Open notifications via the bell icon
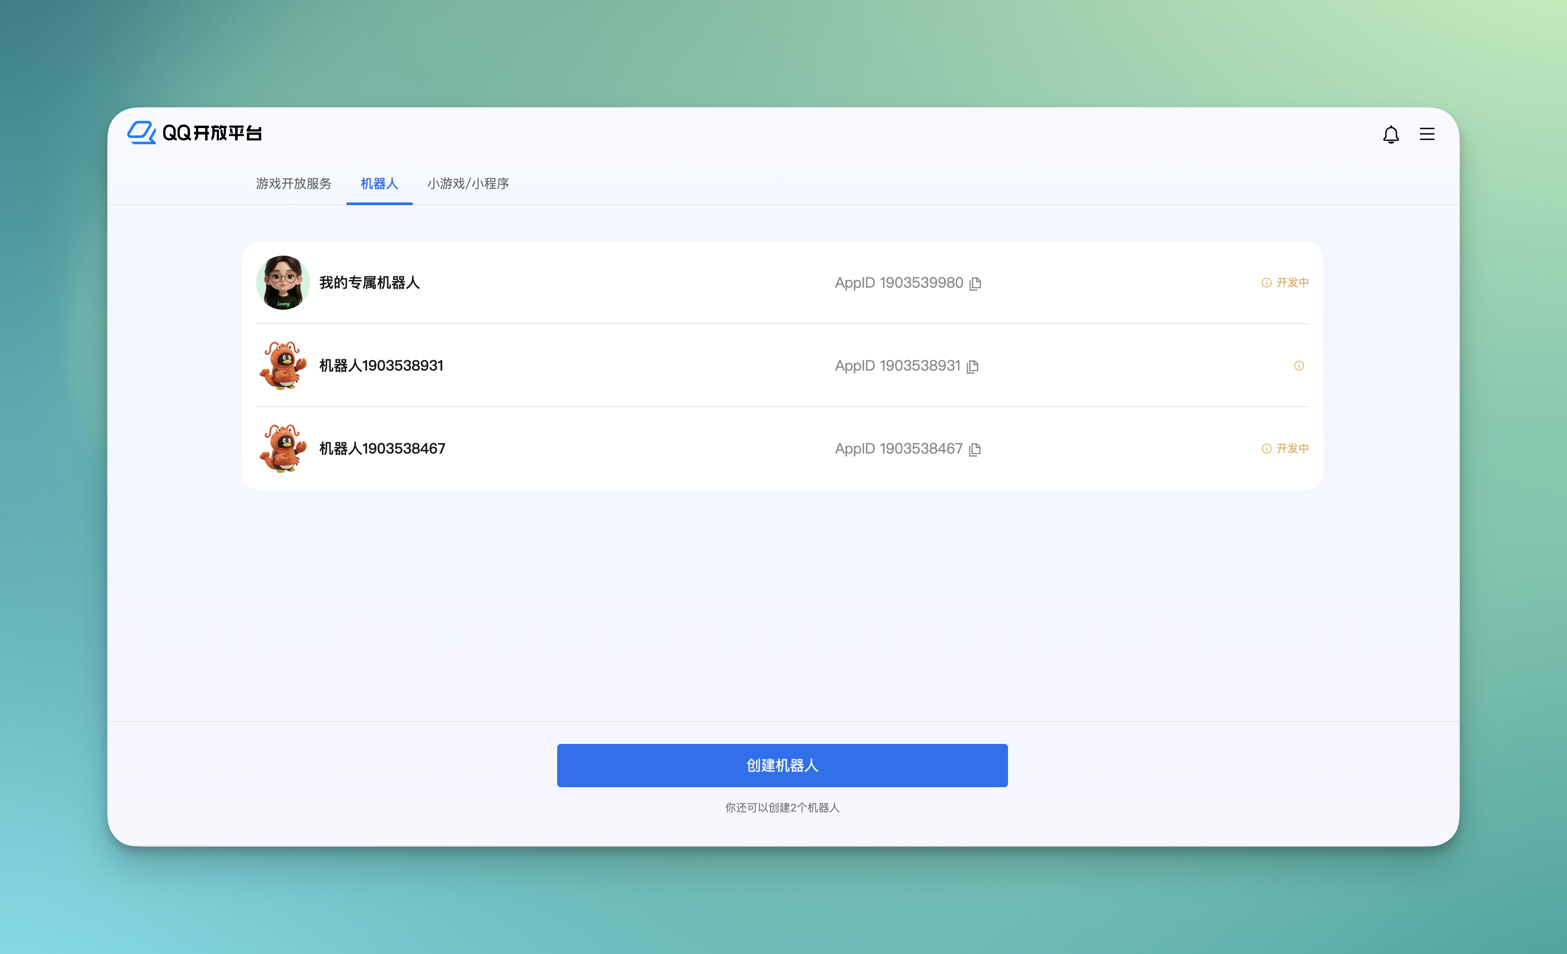This screenshot has width=1567, height=954. point(1391,134)
